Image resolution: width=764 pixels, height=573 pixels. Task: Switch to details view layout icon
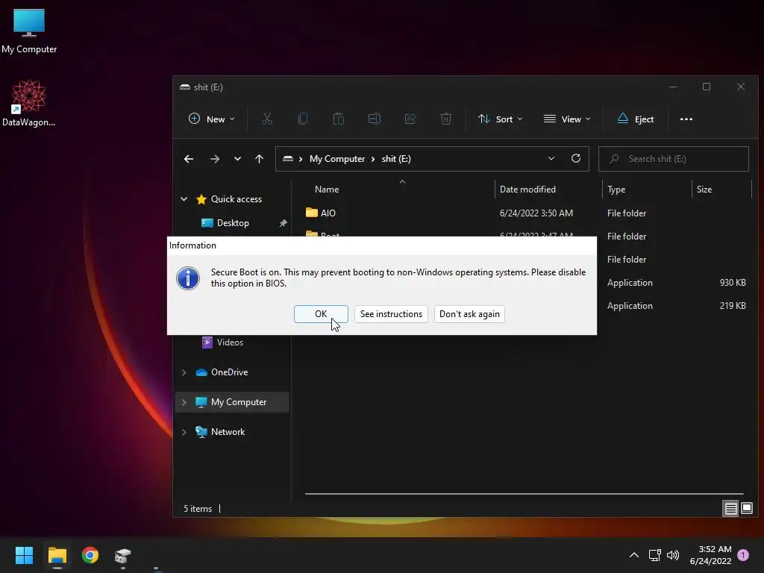[x=730, y=509]
